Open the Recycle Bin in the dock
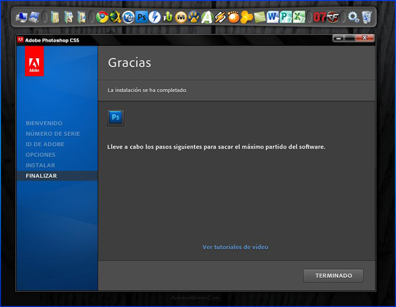Screen dimensions: 396x307 click(366, 17)
